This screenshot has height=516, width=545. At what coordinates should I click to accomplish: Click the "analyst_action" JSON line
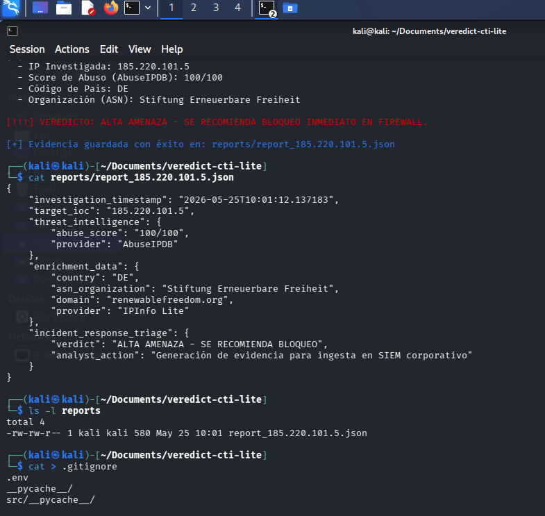coord(261,356)
